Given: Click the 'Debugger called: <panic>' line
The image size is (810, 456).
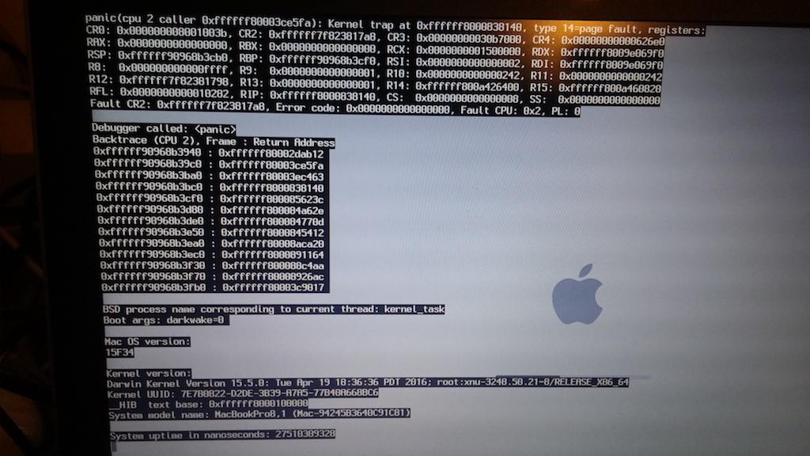Looking at the screenshot, I should click(164, 128).
